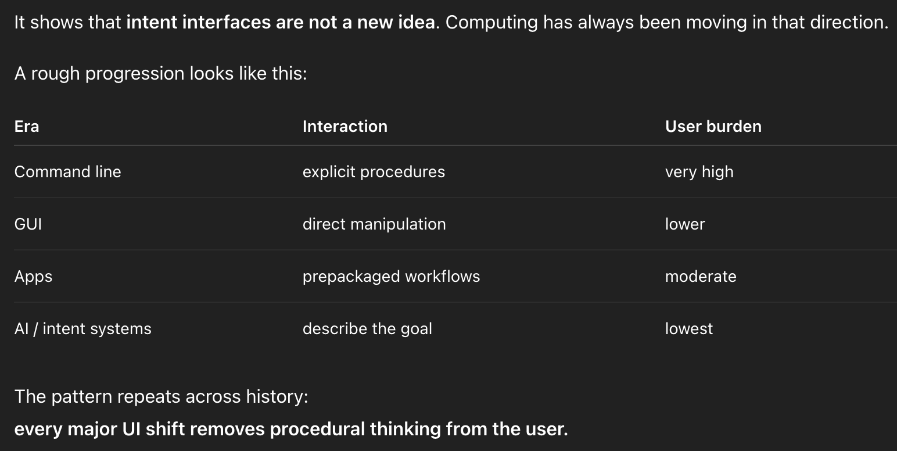Click the "direct manipulation" cell

[374, 224]
